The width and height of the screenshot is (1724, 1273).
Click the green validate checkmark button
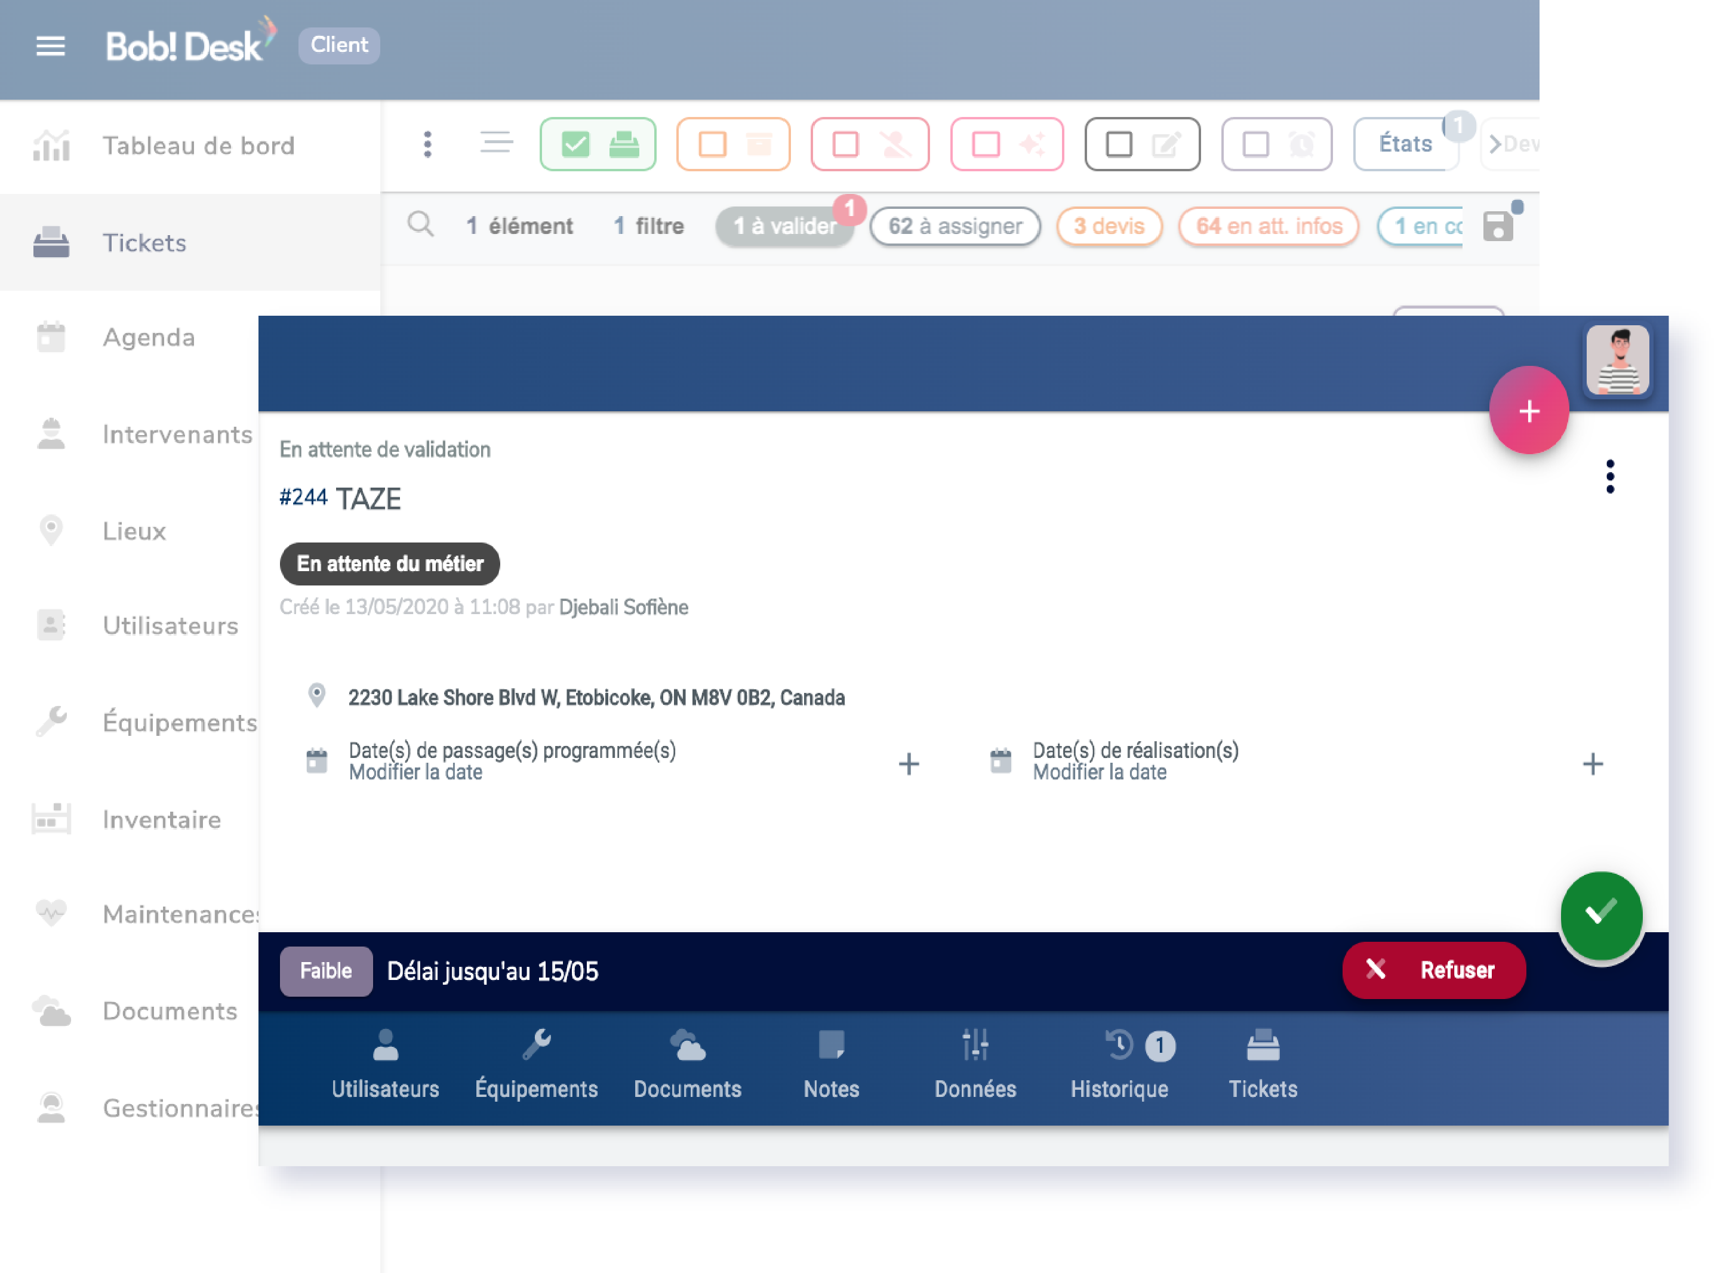click(x=1602, y=914)
